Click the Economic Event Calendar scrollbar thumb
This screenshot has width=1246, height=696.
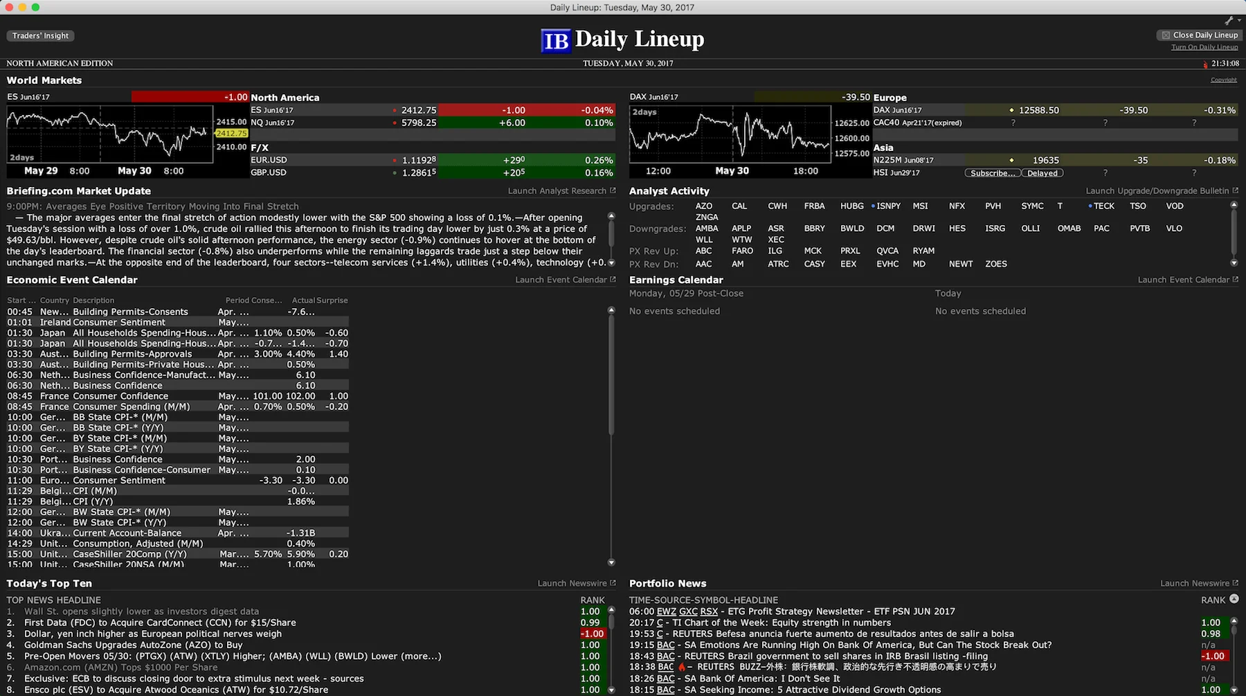611,374
